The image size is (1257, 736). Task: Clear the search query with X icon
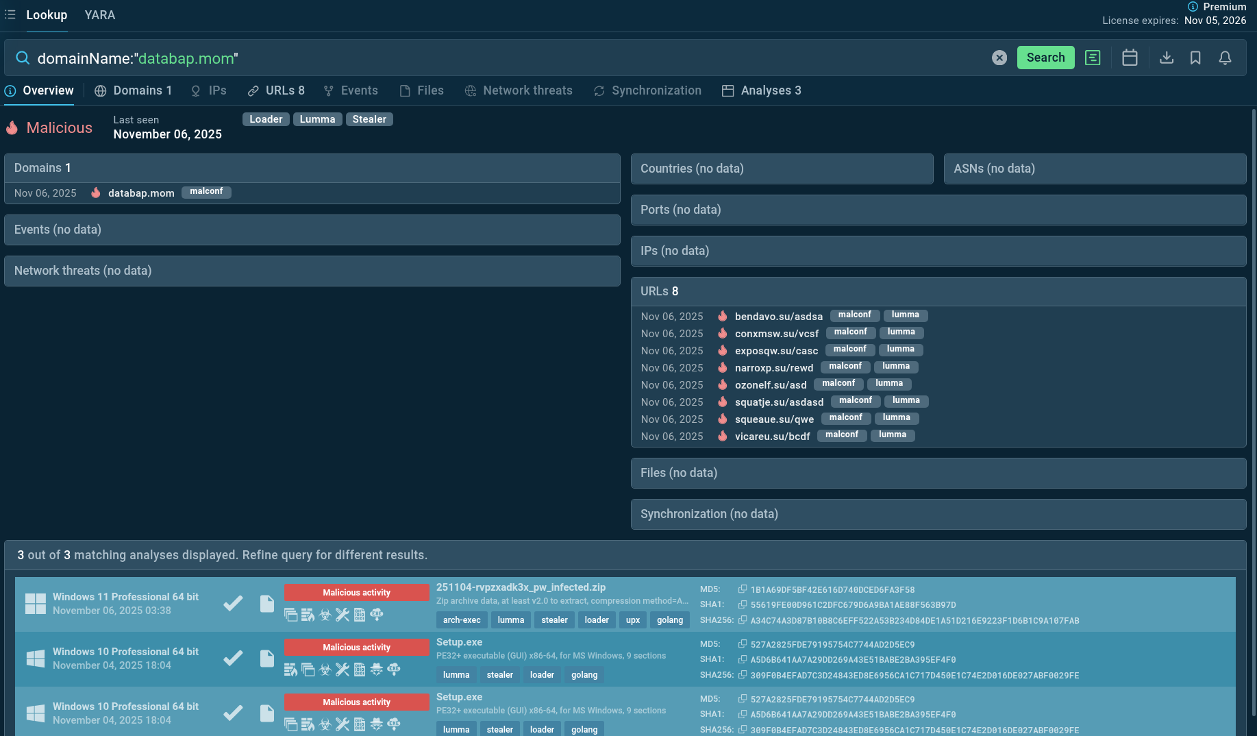point(999,58)
